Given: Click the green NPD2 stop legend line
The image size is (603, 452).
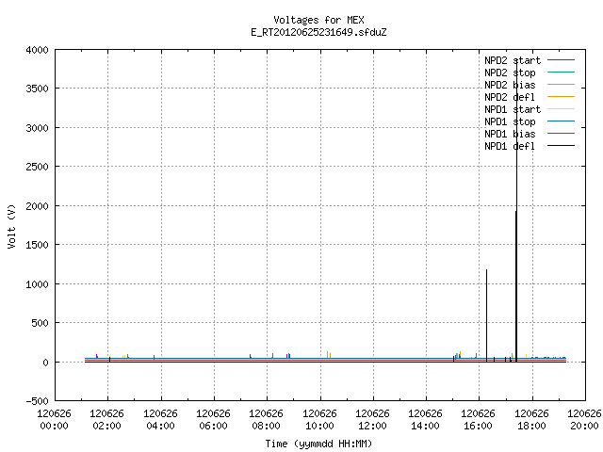Looking at the screenshot, I should pos(561,73).
